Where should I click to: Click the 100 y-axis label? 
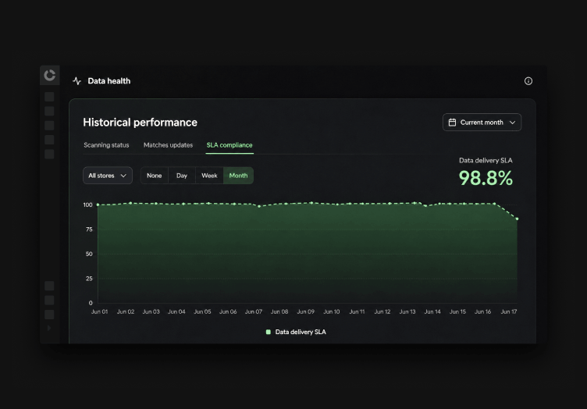tap(87, 204)
